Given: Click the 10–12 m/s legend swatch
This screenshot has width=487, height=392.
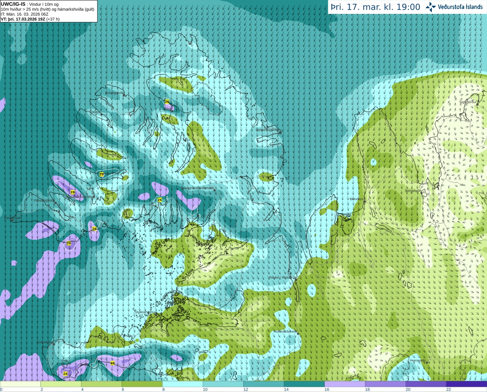Looking at the screenshot, I should pos(223,384).
